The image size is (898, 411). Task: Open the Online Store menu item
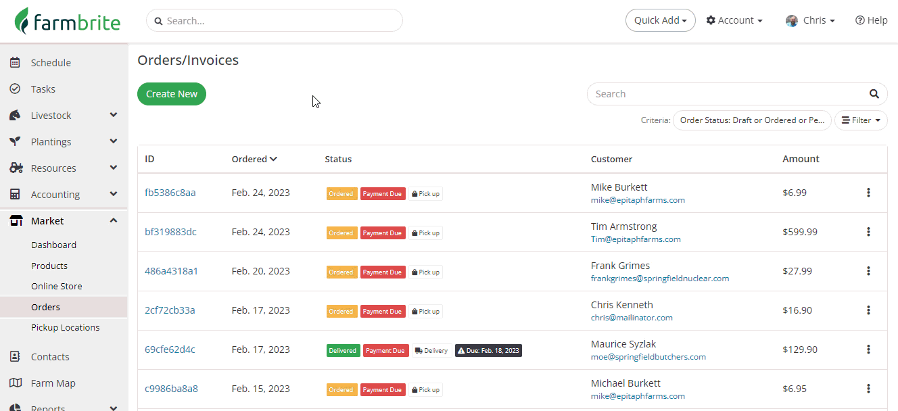pyautogui.click(x=57, y=287)
